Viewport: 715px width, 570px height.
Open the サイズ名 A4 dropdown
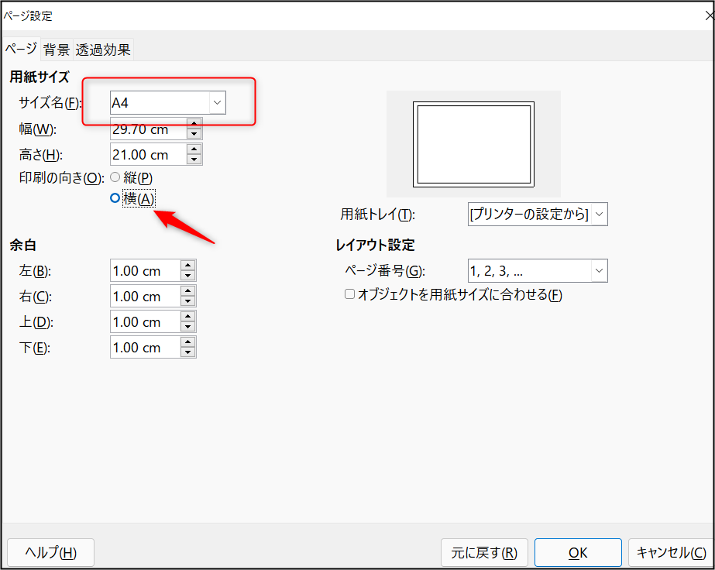168,102
